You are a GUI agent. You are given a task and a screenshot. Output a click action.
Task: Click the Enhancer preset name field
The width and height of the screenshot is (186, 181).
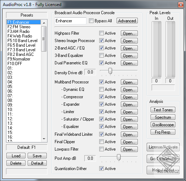[x=71, y=21]
